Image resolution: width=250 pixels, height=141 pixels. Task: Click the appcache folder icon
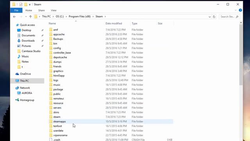click(x=51, y=34)
